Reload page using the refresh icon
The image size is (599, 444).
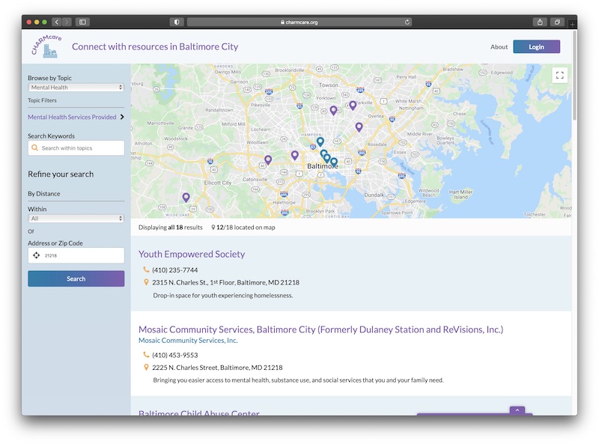coord(407,22)
